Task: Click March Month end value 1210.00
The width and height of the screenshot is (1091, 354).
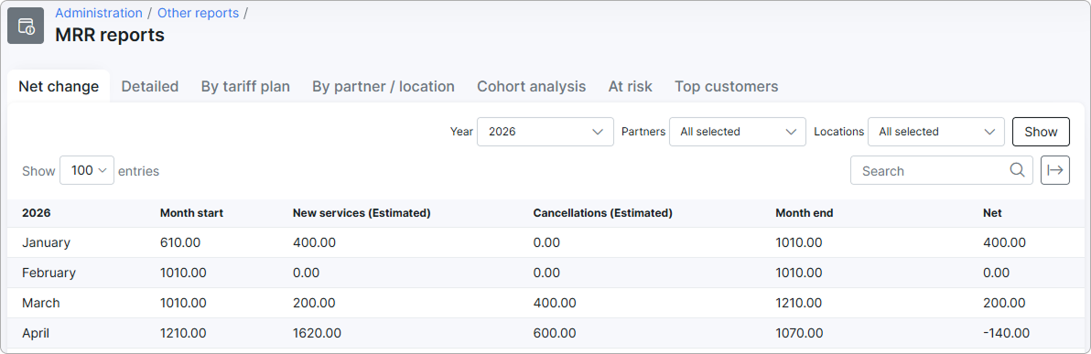Action: [x=799, y=303]
